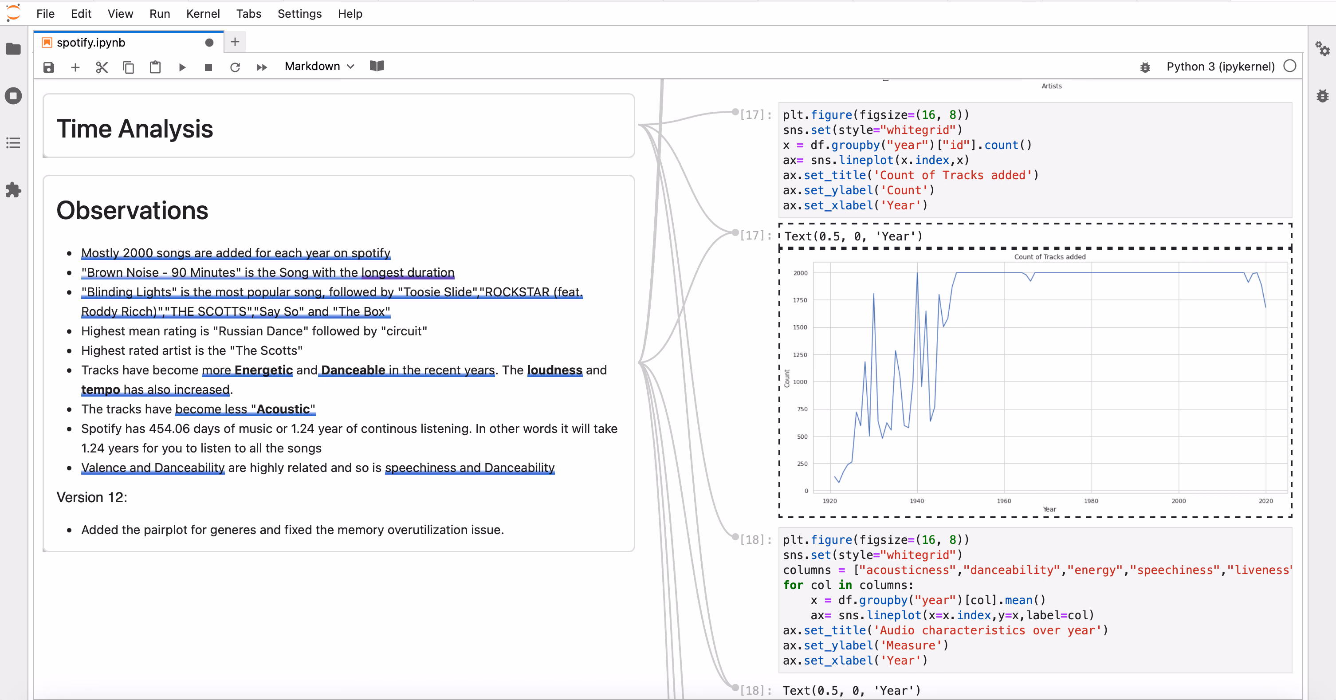Viewport: 1336px width, 700px height.
Task: Click the 'Added the pairplot for generes' bullet
Action: pyautogui.click(x=292, y=530)
